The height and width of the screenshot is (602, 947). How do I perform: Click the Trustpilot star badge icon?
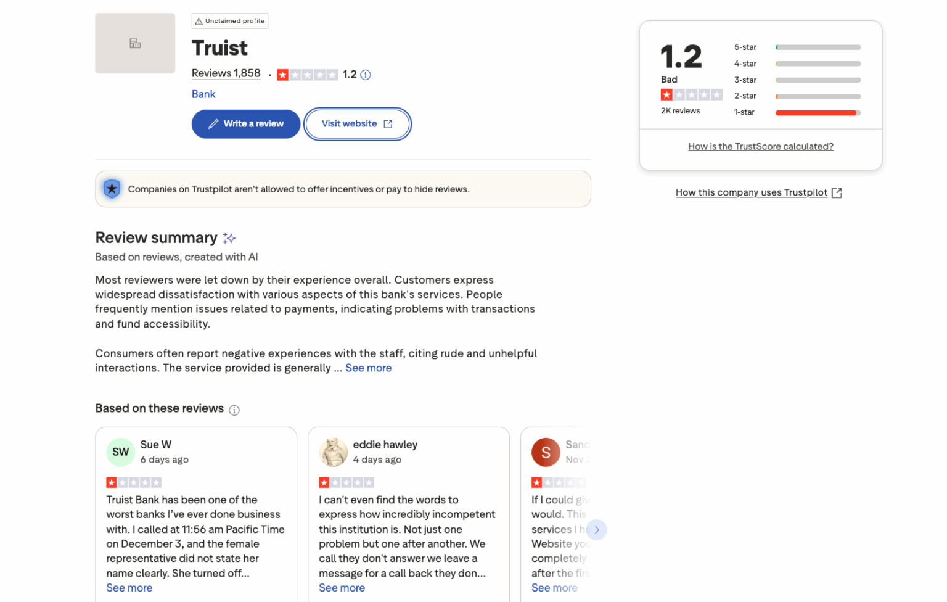coord(112,189)
